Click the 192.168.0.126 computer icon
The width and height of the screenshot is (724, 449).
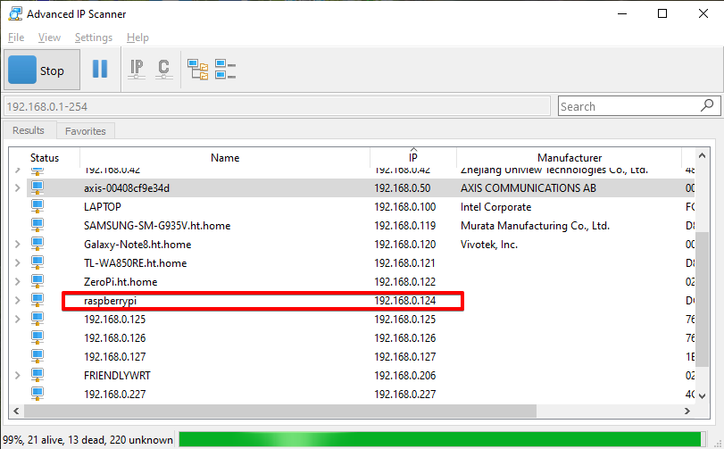point(37,338)
